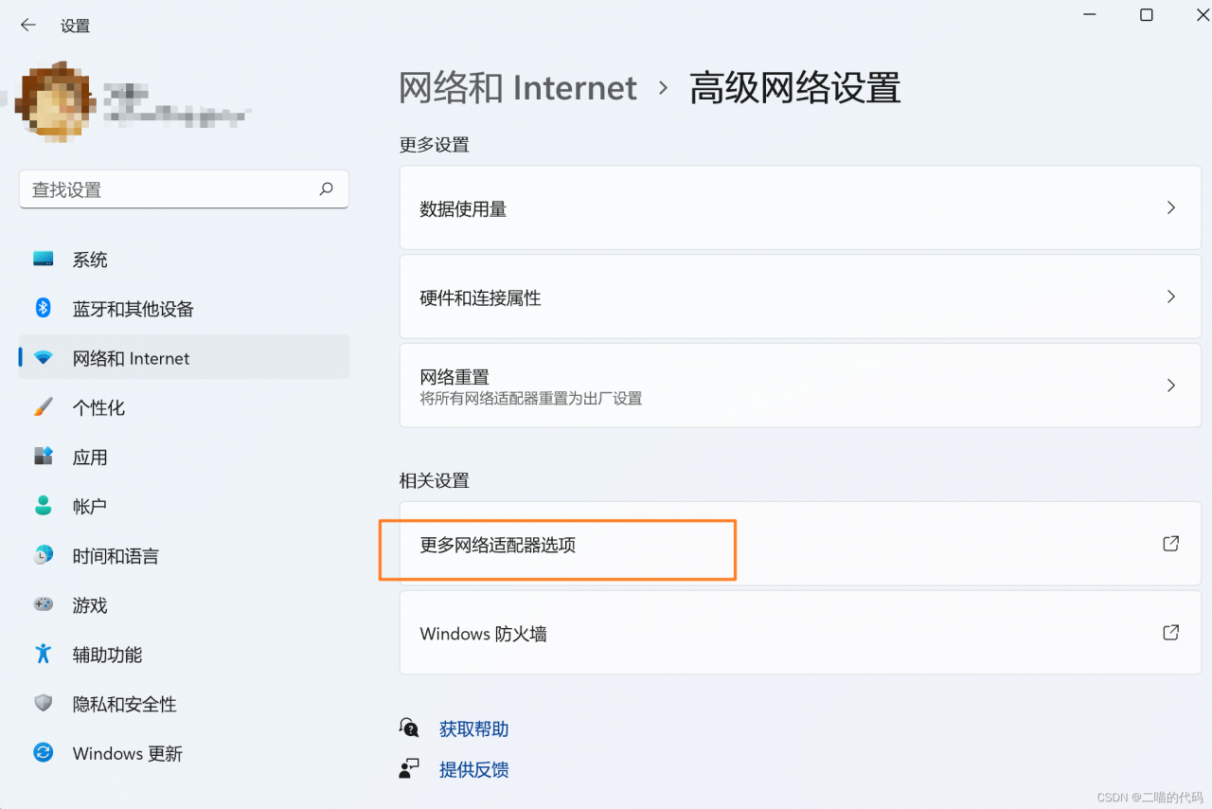Click the 游戏 controller icon
The width and height of the screenshot is (1212, 809).
(x=44, y=604)
